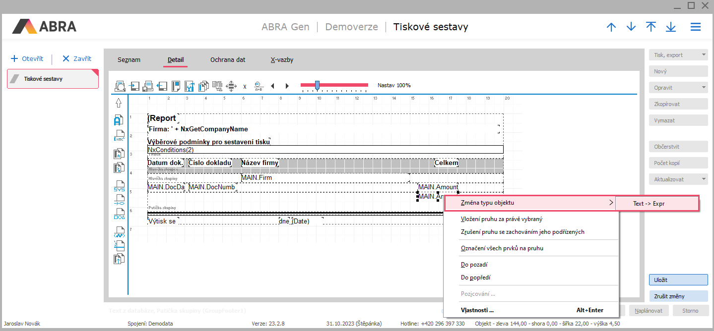Viewport: 714px width, 331px height.
Task: Expand Změna typu objektu submenu
Action: (529, 203)
